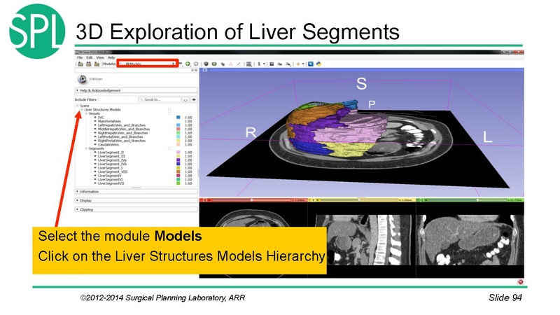Click LiverSegmentV magenta color swatch
Viewport: 560px width, 315px height.
(x=178, y=176)
